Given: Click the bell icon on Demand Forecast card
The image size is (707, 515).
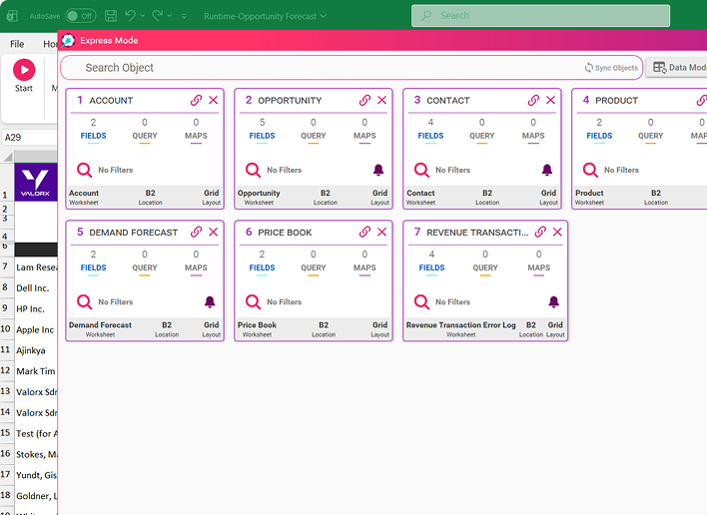Looking at the screenshot, I should pos(210,301).
